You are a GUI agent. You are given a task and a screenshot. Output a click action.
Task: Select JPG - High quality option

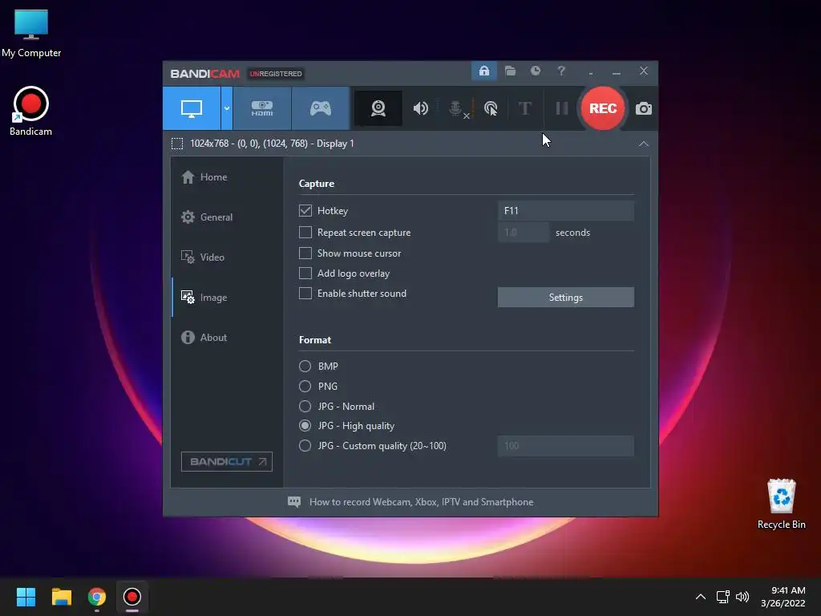click(x=305, y=426)
